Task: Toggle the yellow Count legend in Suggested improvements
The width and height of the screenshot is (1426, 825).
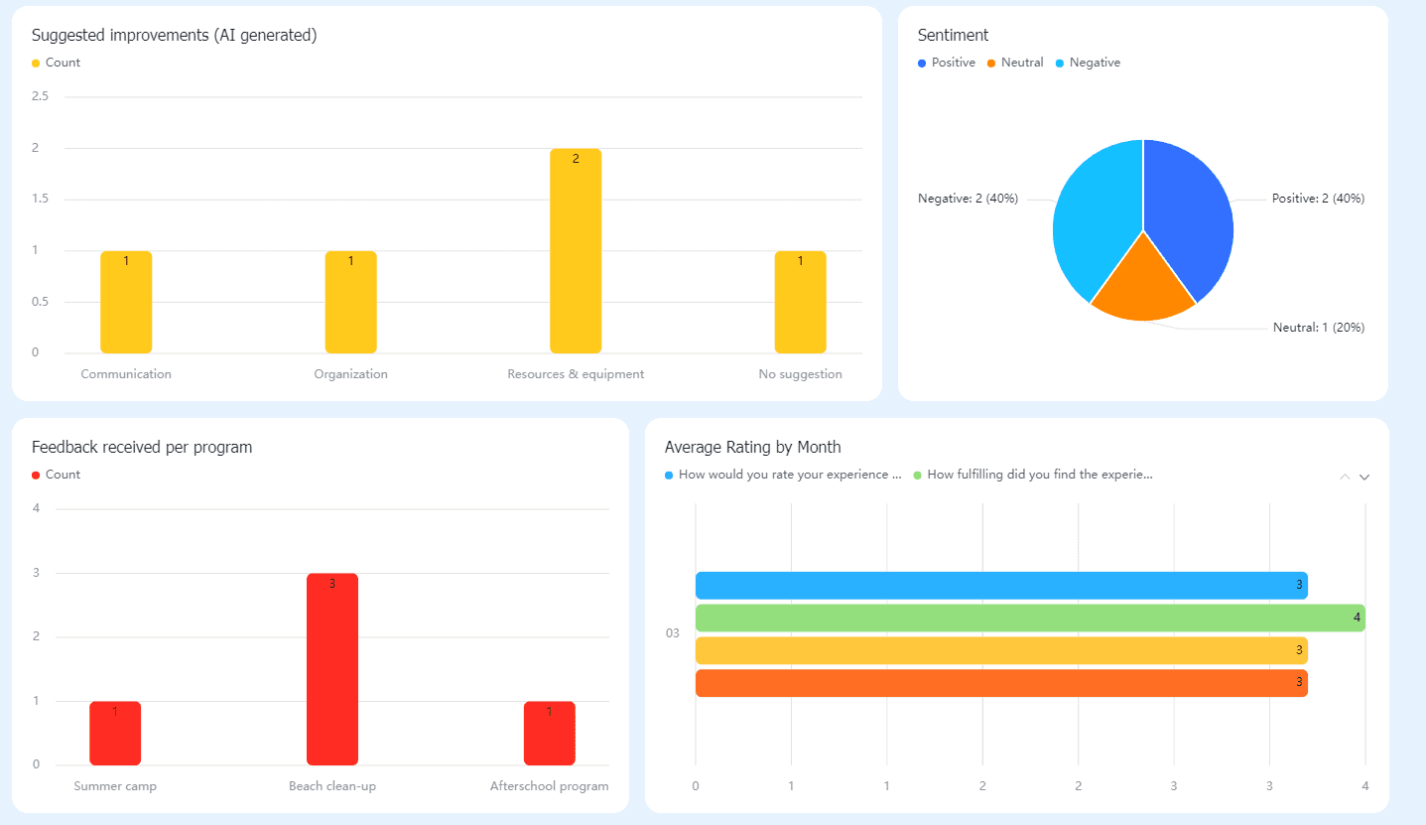Action: click(57, 63)
